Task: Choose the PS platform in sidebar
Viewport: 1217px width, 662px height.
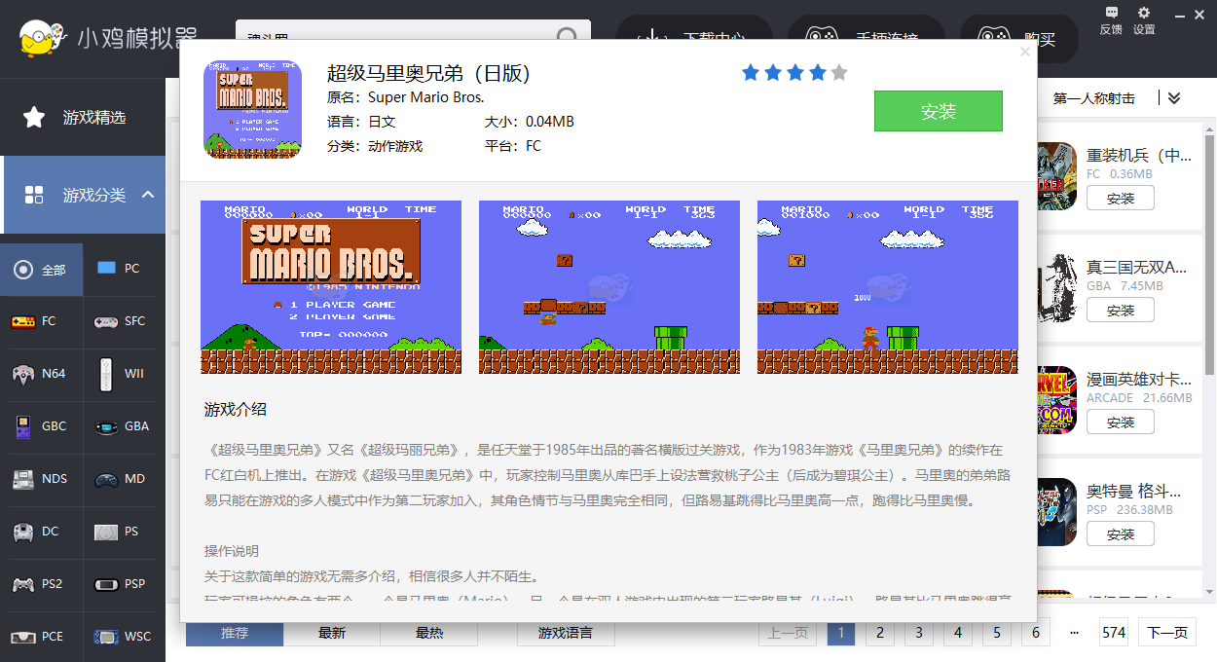Action: 120,532
